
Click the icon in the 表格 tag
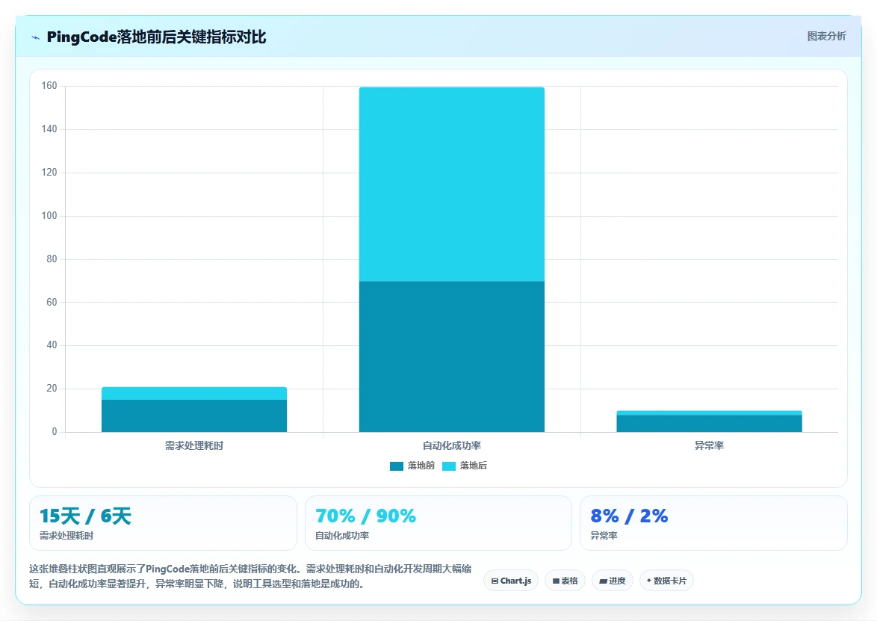pos(556,581)
